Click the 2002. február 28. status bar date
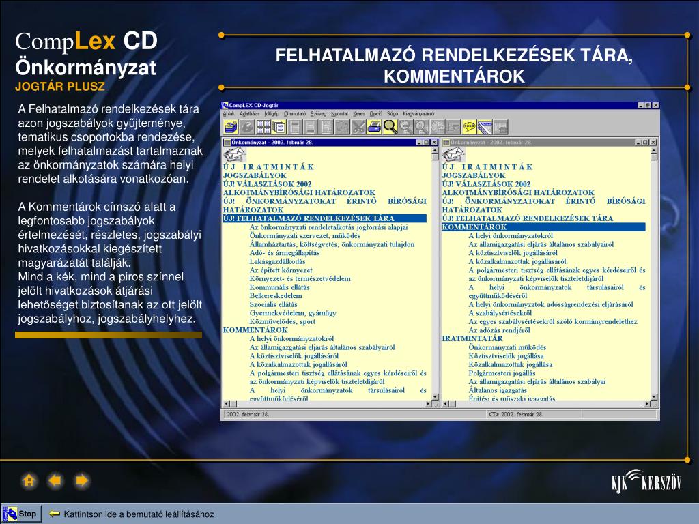 tap(248, 414)
